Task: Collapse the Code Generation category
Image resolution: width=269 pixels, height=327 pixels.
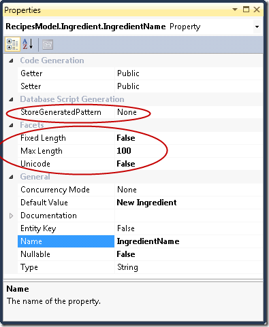Action: (x=11, y=61)
